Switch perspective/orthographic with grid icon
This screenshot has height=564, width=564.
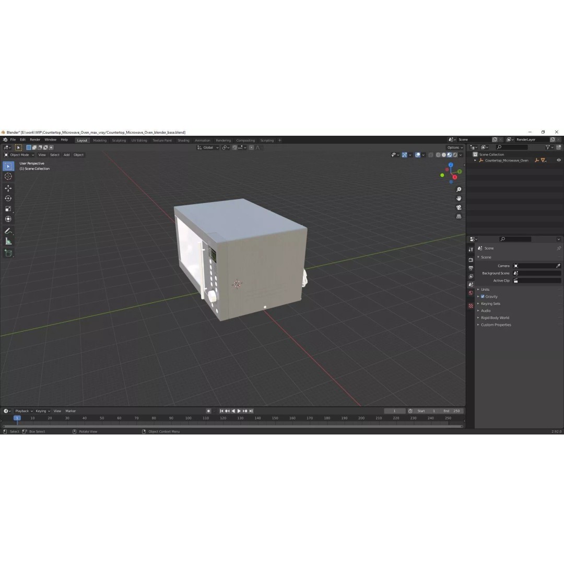click(459, 217)
